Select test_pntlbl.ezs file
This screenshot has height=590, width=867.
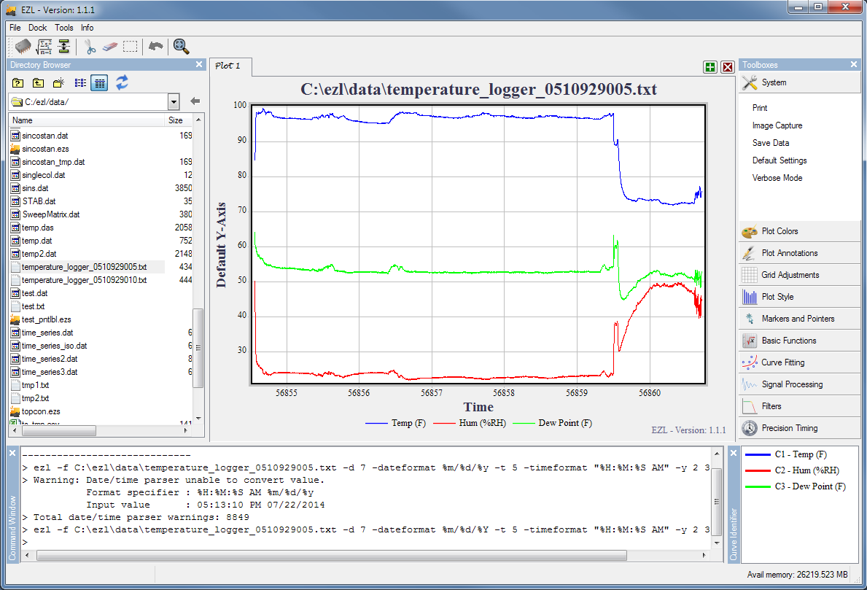tap(47, 319)
